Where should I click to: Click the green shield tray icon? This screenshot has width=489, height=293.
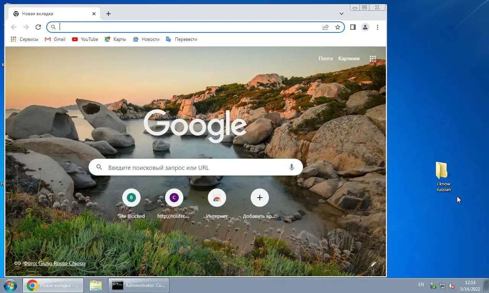pyautogui.click(x=433, y=286)
